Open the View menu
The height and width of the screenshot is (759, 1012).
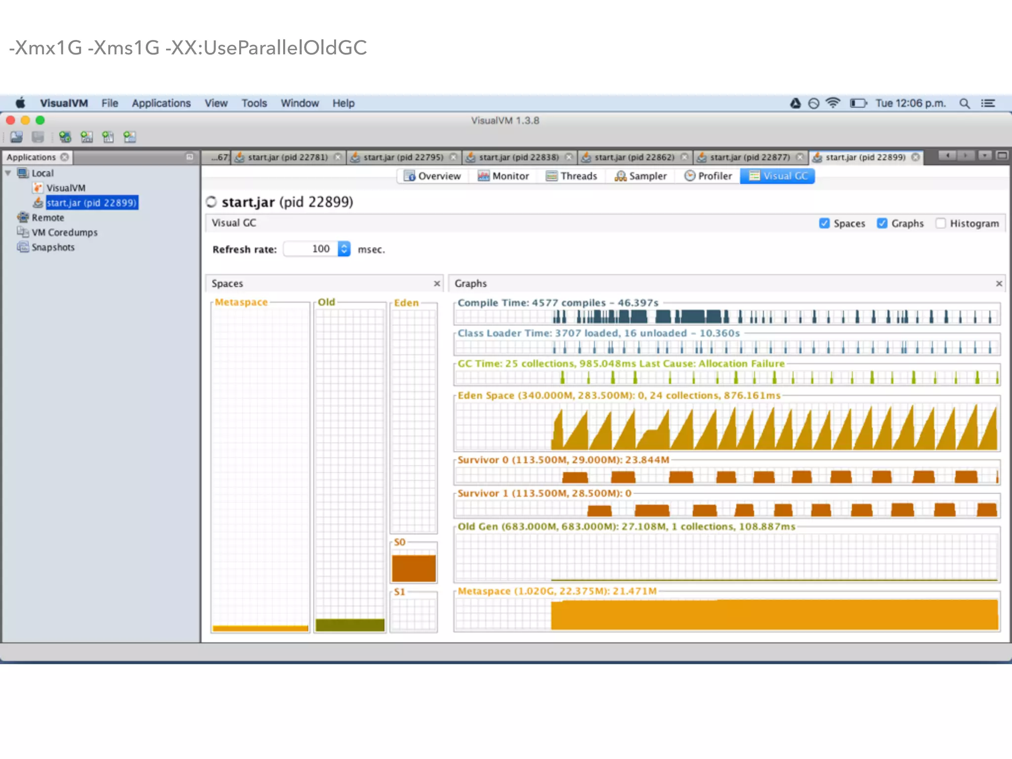tap(216, 103)
